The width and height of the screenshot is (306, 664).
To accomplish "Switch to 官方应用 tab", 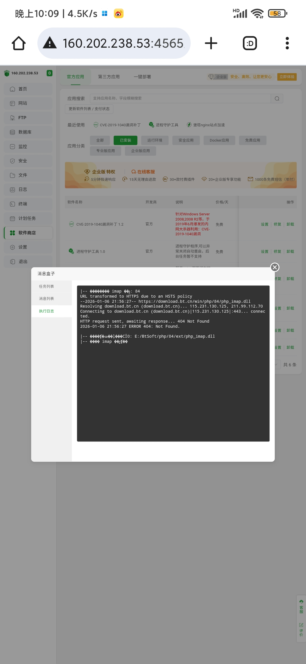I will tap(75, 77).
